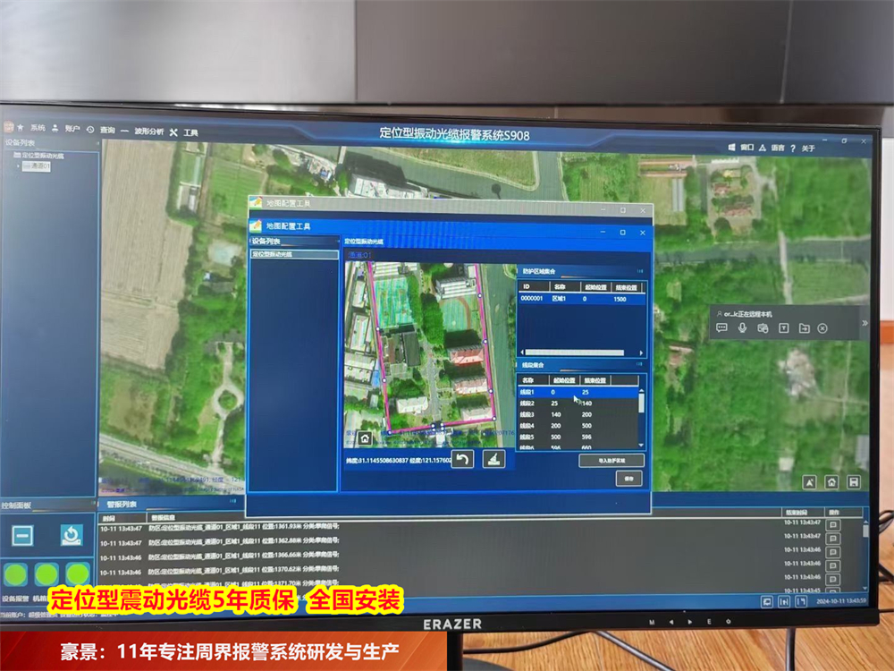The image size is (894, 671).
Task: Click the eraser clear button under the map
Action: [x=493, y=459]
